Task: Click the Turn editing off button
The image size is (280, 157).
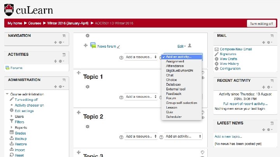Action: point(261,24)
